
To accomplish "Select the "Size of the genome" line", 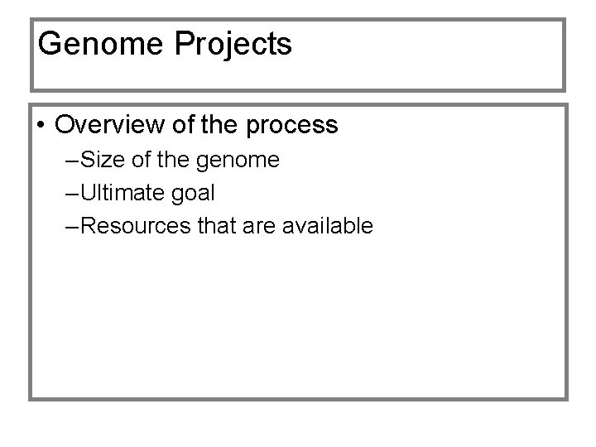I will point(182,160).
